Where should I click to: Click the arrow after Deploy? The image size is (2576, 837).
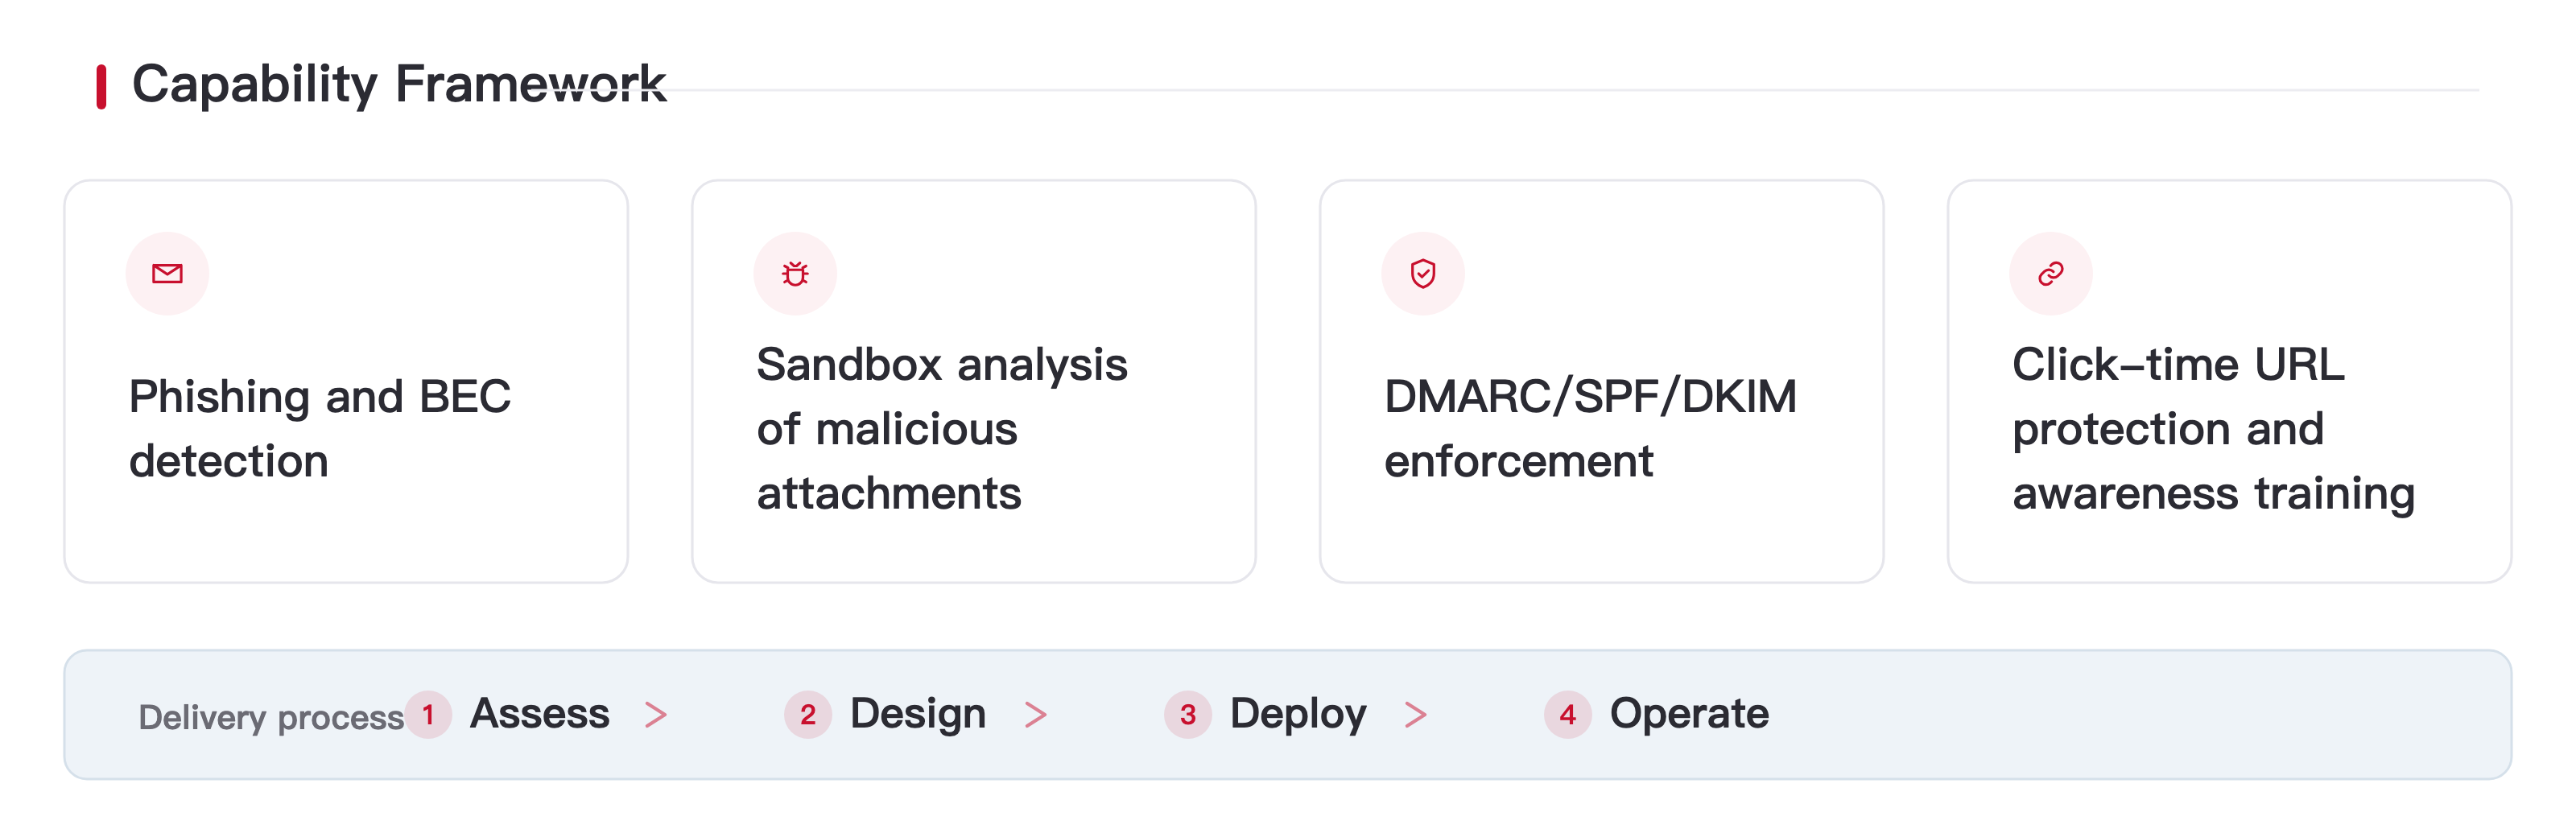1416,715
